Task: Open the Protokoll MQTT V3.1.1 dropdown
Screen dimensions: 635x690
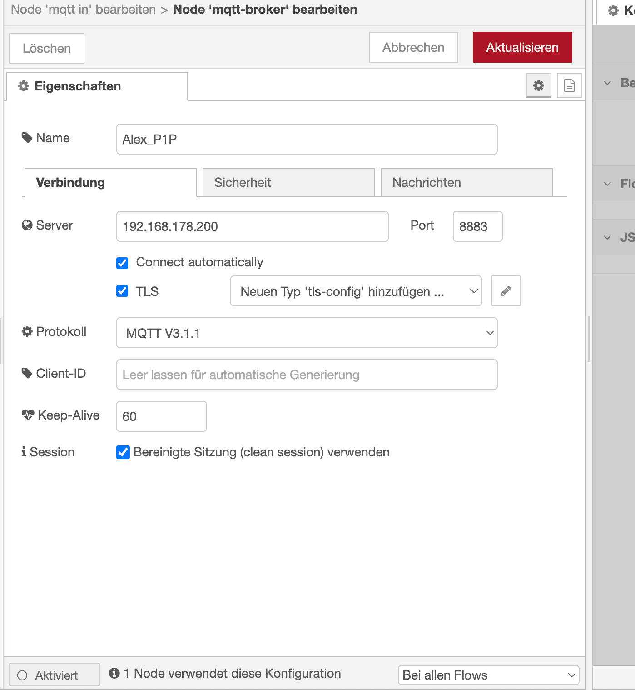Action: coord(307,333)
